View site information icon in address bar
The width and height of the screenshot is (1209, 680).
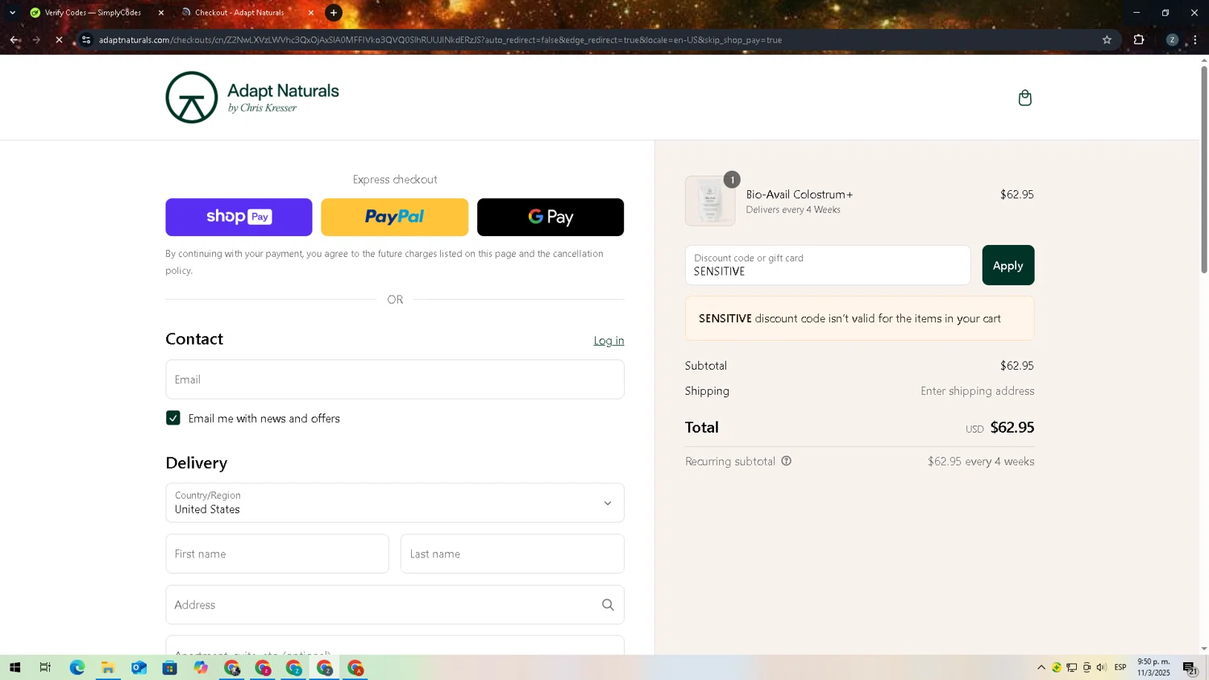(86, 39)
